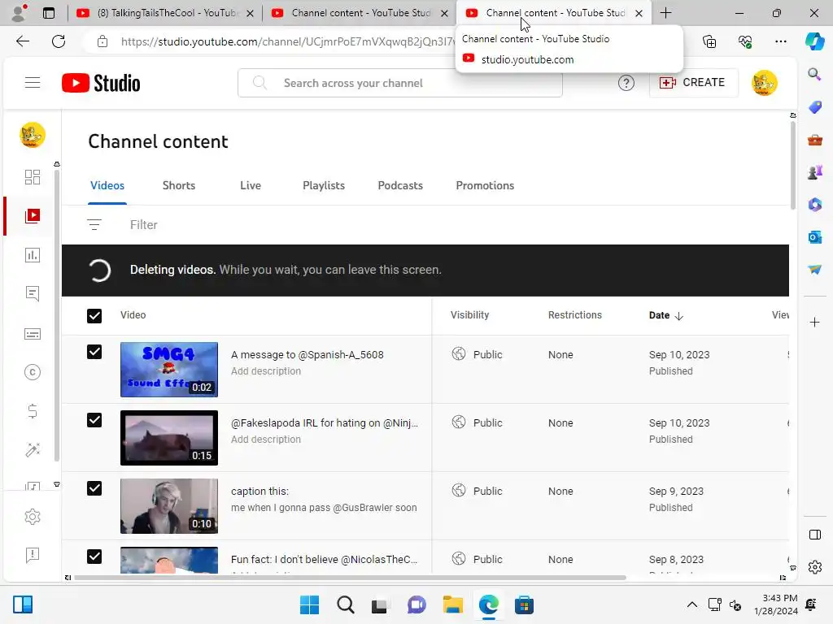Viewport: 833px width, 624px height.
Task: Uncheck the 'Fun fact' video checkbox
Action: (x=94, y=557)
